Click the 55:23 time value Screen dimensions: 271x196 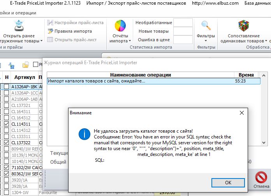coord(240,81)
